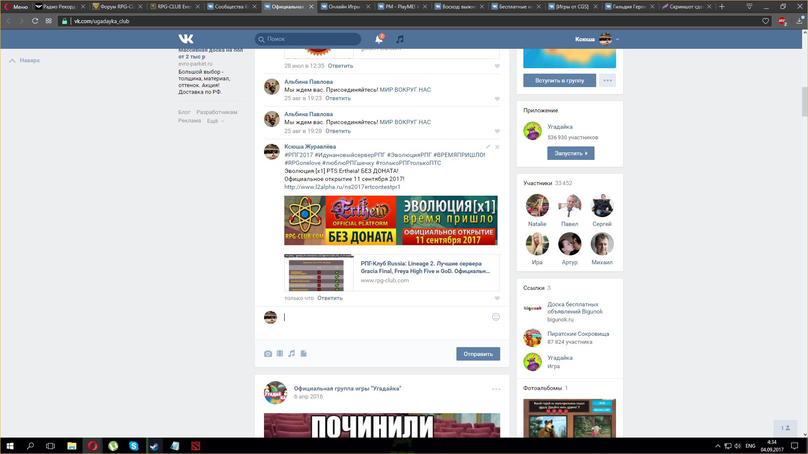Open the #РПГ2017 hashtag
Image resolution: width=808 pixels, height=454 pixels.
(x=299, y=155)
